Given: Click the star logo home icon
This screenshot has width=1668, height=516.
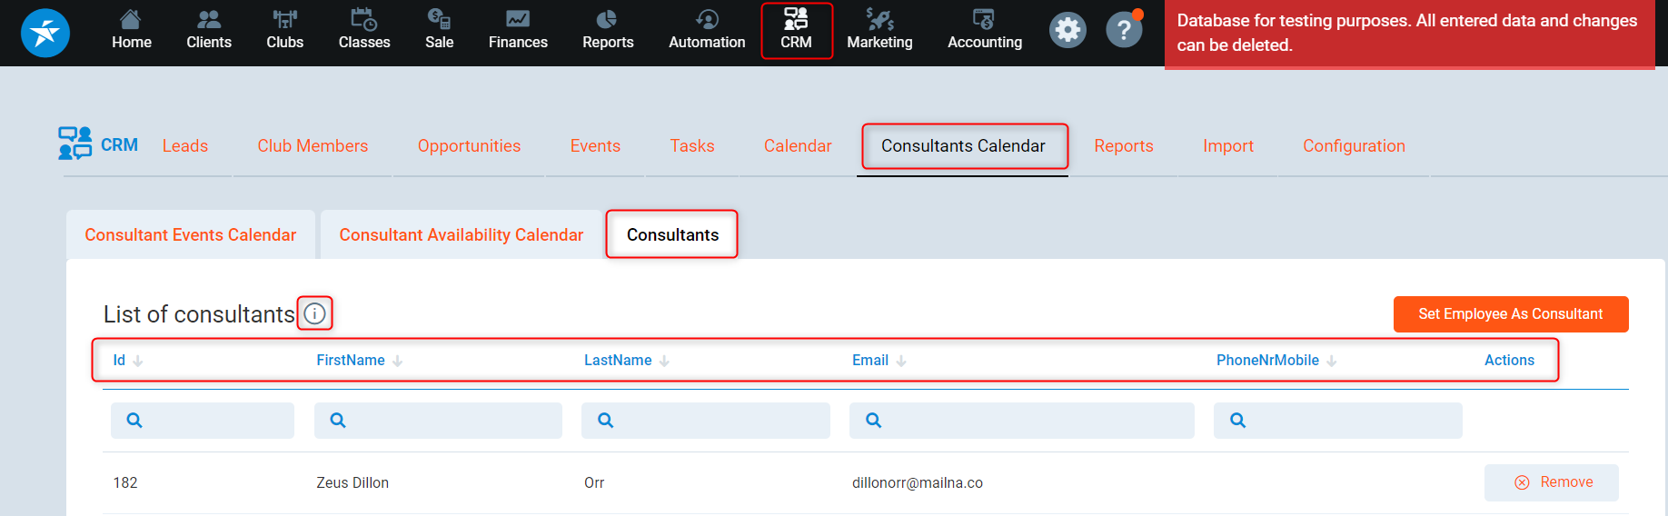Looking at the screenshot, I should (45, 33).
